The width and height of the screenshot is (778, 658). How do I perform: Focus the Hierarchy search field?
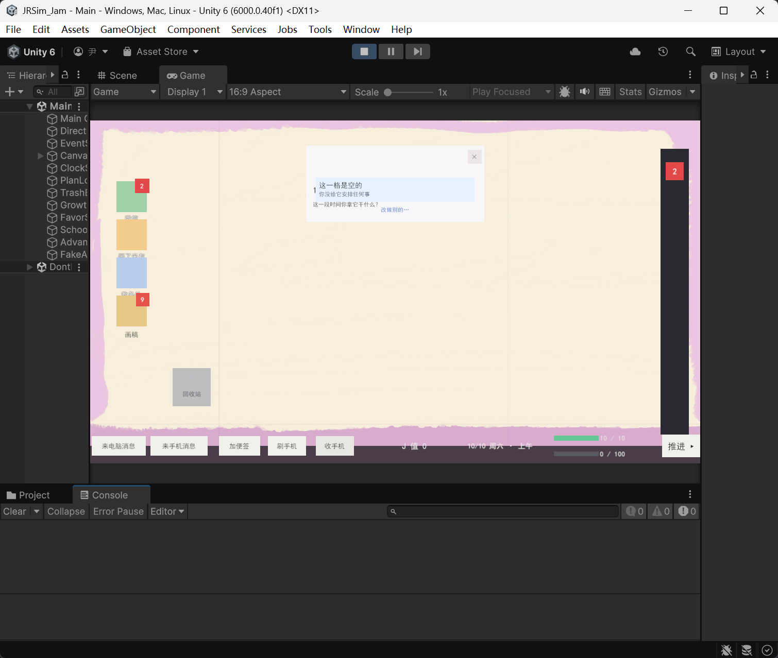click(53, 92)
